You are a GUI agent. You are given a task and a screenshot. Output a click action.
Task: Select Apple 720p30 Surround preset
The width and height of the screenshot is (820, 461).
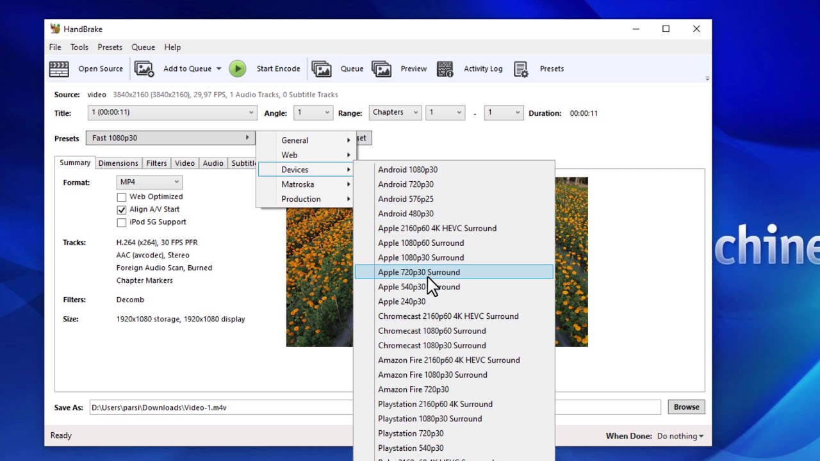coord(454,272)
